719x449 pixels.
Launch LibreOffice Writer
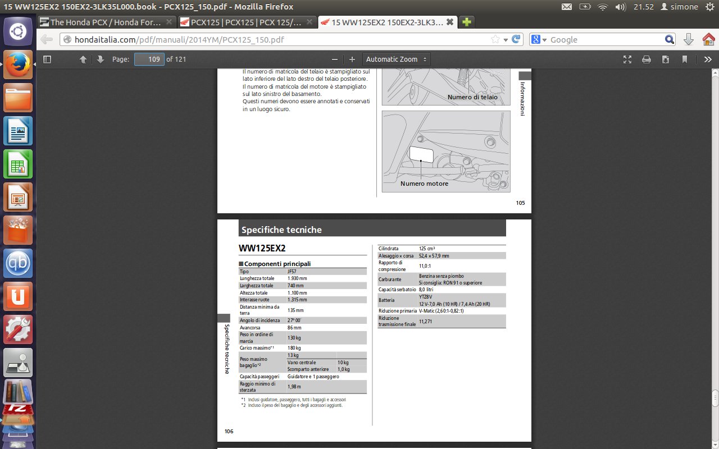[x=19, y=131]
